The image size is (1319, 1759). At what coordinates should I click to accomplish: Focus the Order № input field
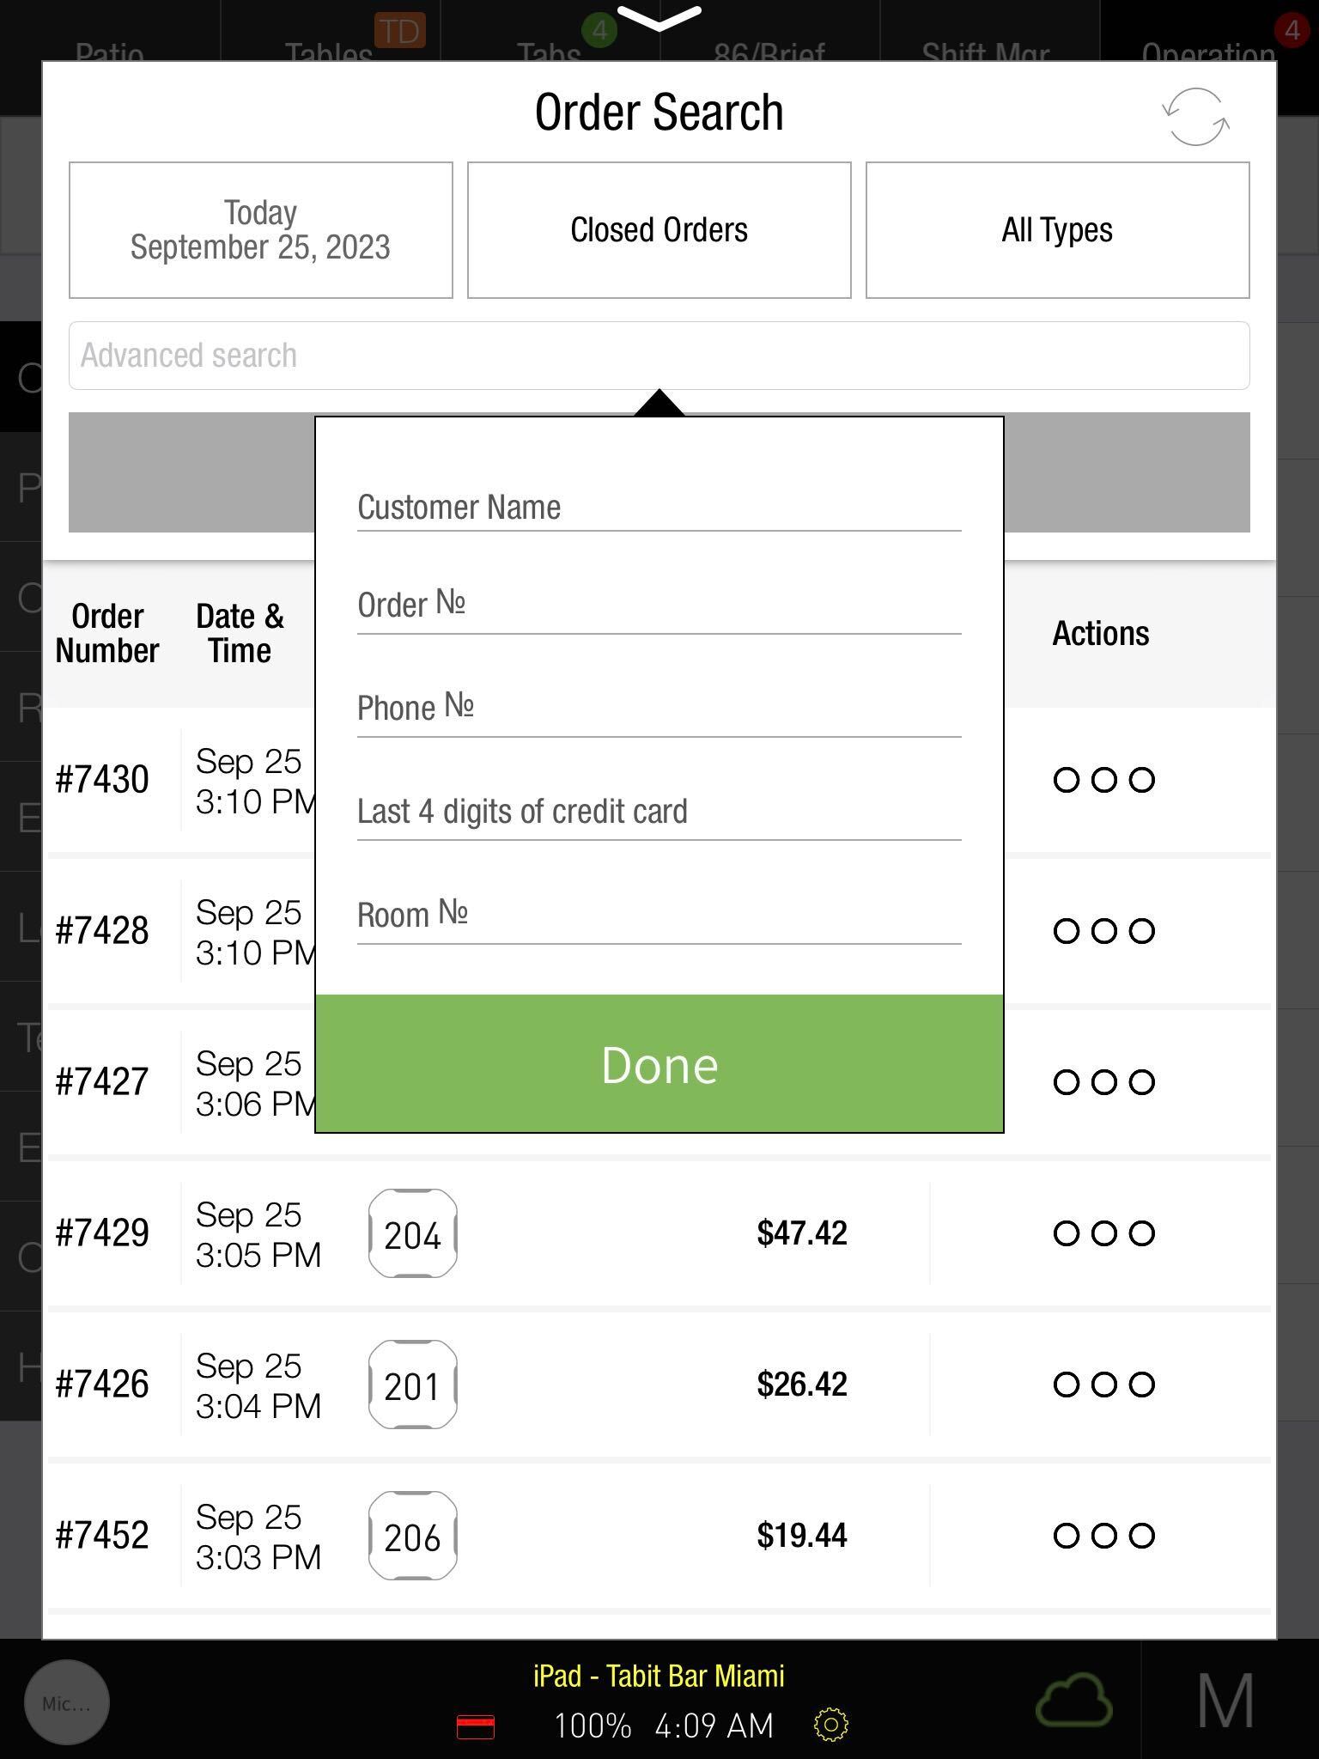659,606
